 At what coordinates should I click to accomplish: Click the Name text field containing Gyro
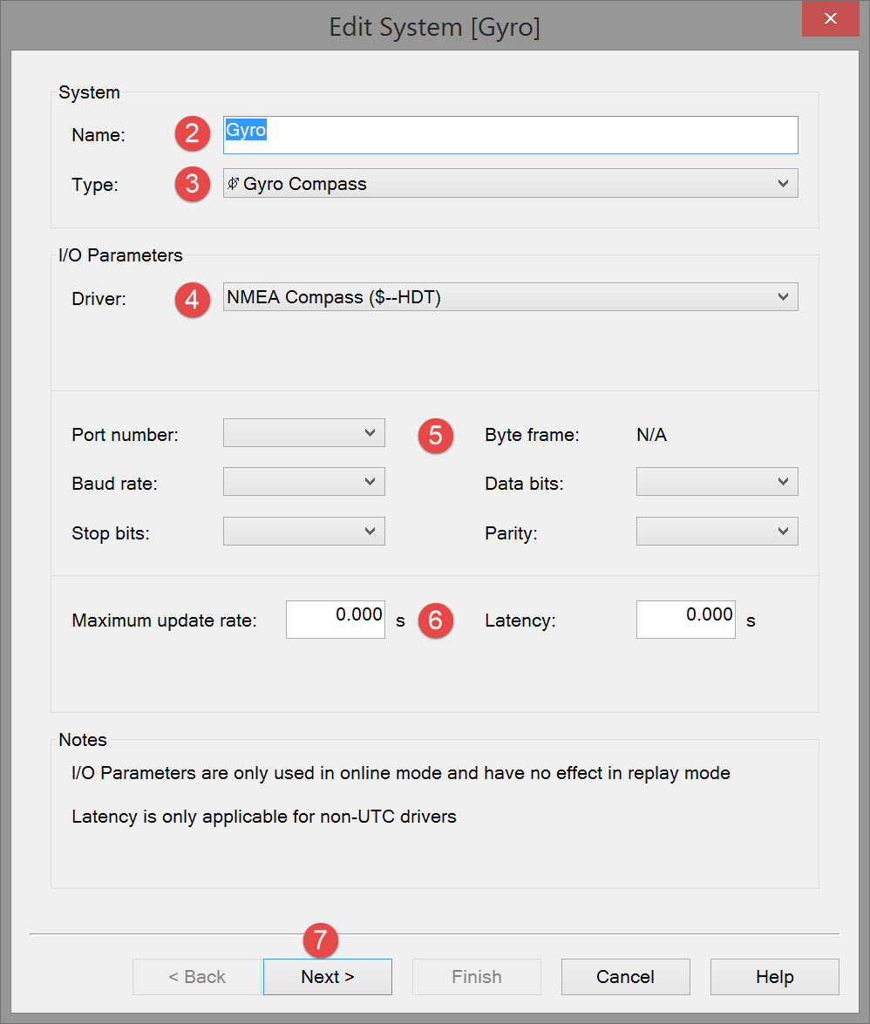pyautogui.click(x=510, y=135)
